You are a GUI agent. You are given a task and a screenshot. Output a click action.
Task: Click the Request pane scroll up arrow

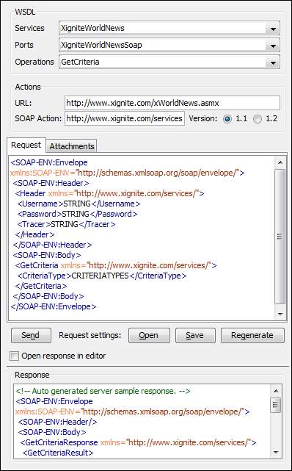280,162
